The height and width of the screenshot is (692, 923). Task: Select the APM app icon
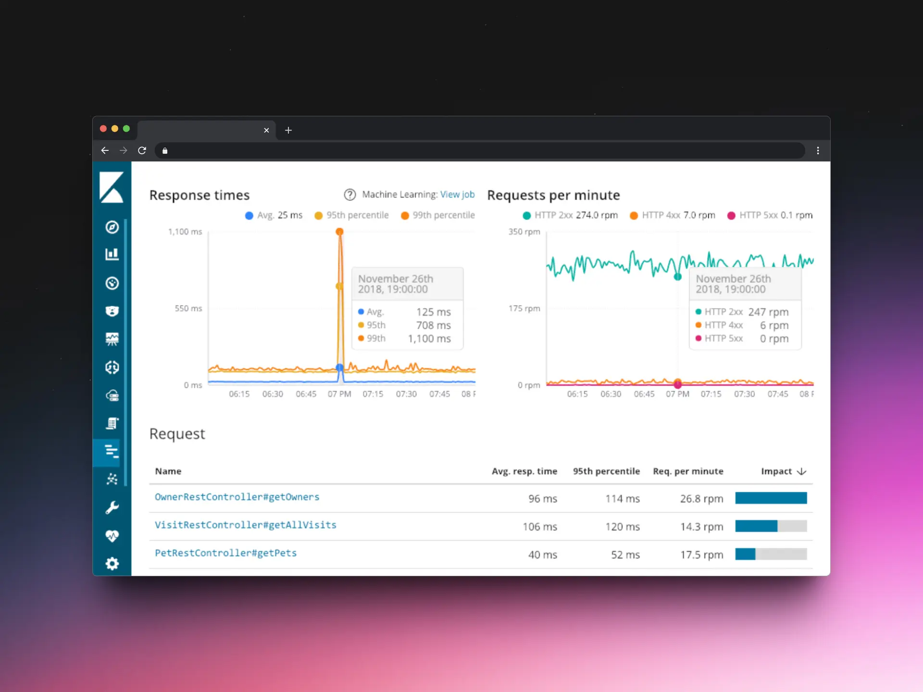click(112, 452)
